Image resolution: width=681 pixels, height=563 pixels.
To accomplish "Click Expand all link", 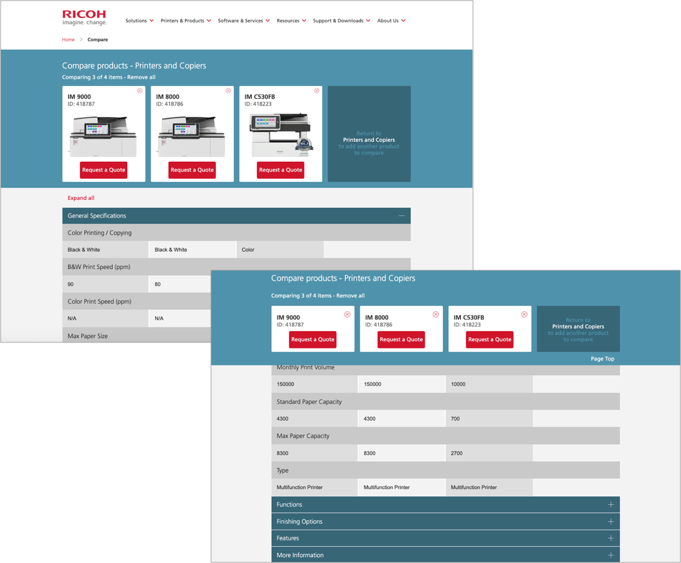I will [81, 198].
